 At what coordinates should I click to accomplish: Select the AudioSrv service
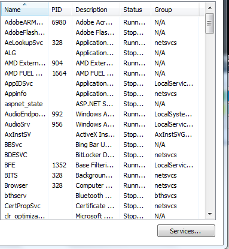tap(17, 124)
